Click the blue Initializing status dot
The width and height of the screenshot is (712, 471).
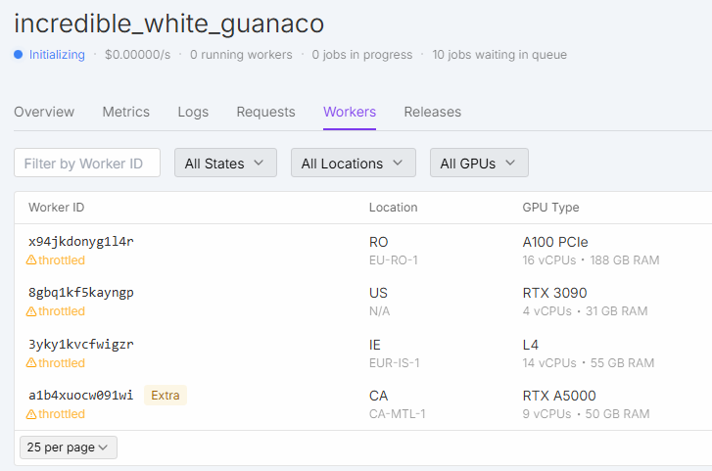19,55
